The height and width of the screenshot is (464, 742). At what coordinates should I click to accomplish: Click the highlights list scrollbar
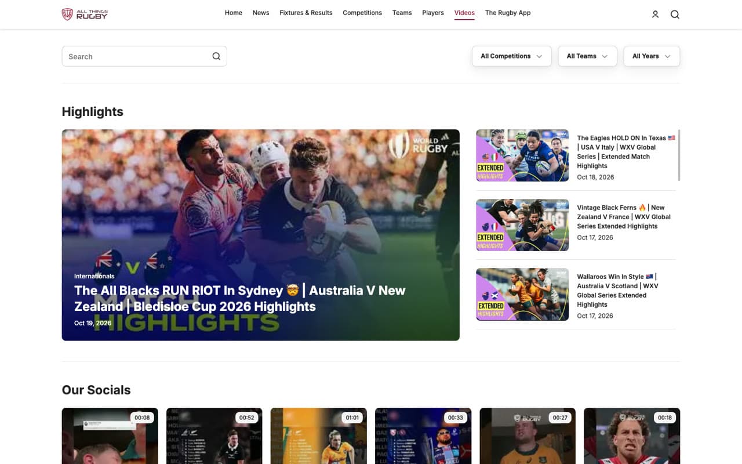(x=678, y=155)
